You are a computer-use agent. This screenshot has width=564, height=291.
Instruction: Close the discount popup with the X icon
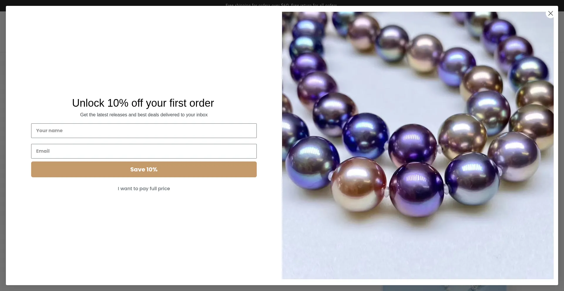pos(550,13)
